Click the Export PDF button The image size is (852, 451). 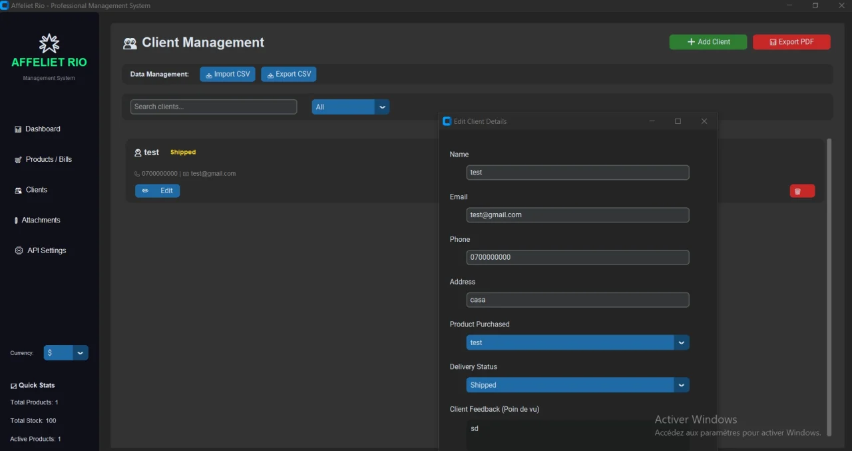coord(791,42)
